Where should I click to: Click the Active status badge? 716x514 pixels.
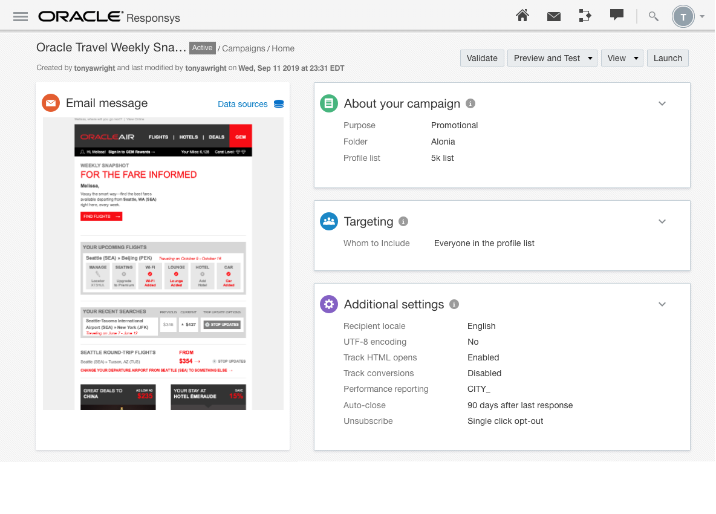[x=203, y=48]
